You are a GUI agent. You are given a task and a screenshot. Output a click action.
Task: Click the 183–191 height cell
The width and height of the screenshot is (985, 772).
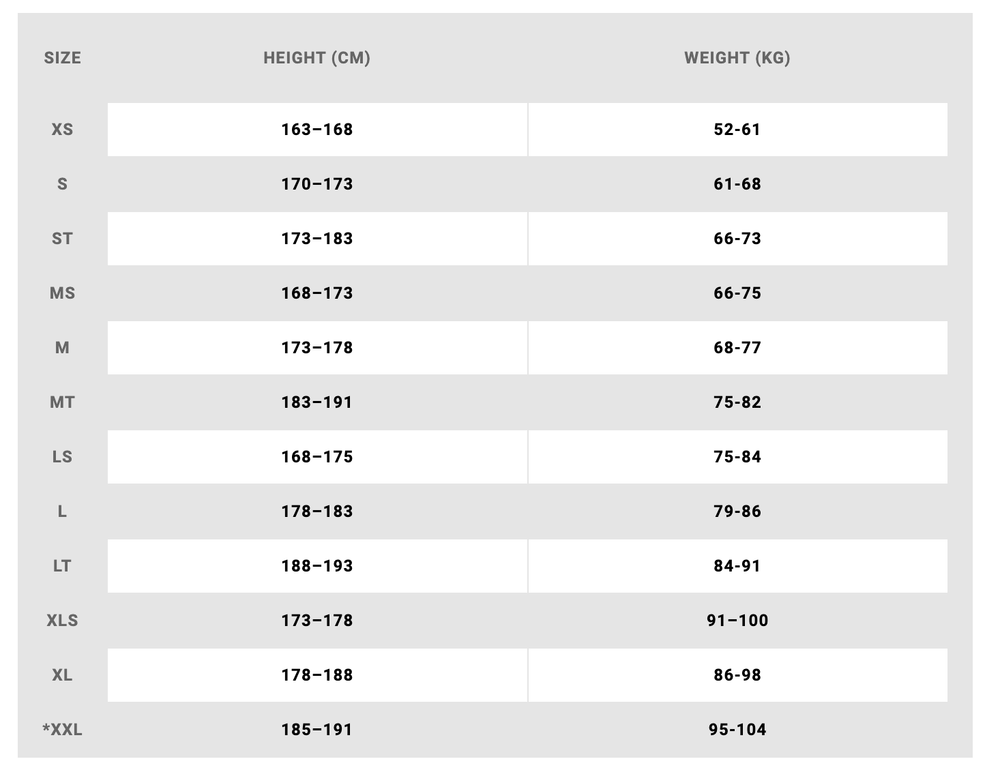[x=317, y=402]
